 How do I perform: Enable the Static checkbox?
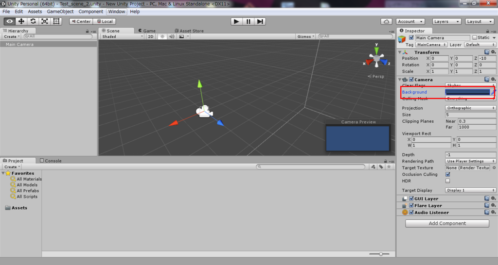[x=475, y=37]
